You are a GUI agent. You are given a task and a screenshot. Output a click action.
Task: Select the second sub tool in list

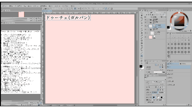(179, 70)
